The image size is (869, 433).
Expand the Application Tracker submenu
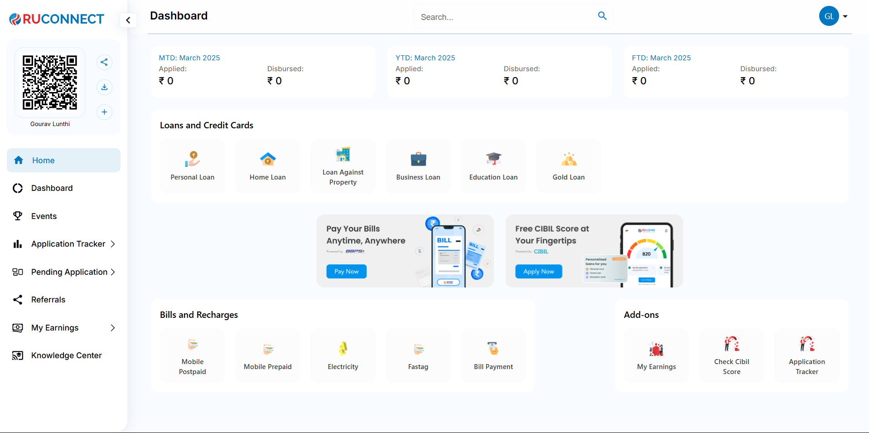pos(113,244)
